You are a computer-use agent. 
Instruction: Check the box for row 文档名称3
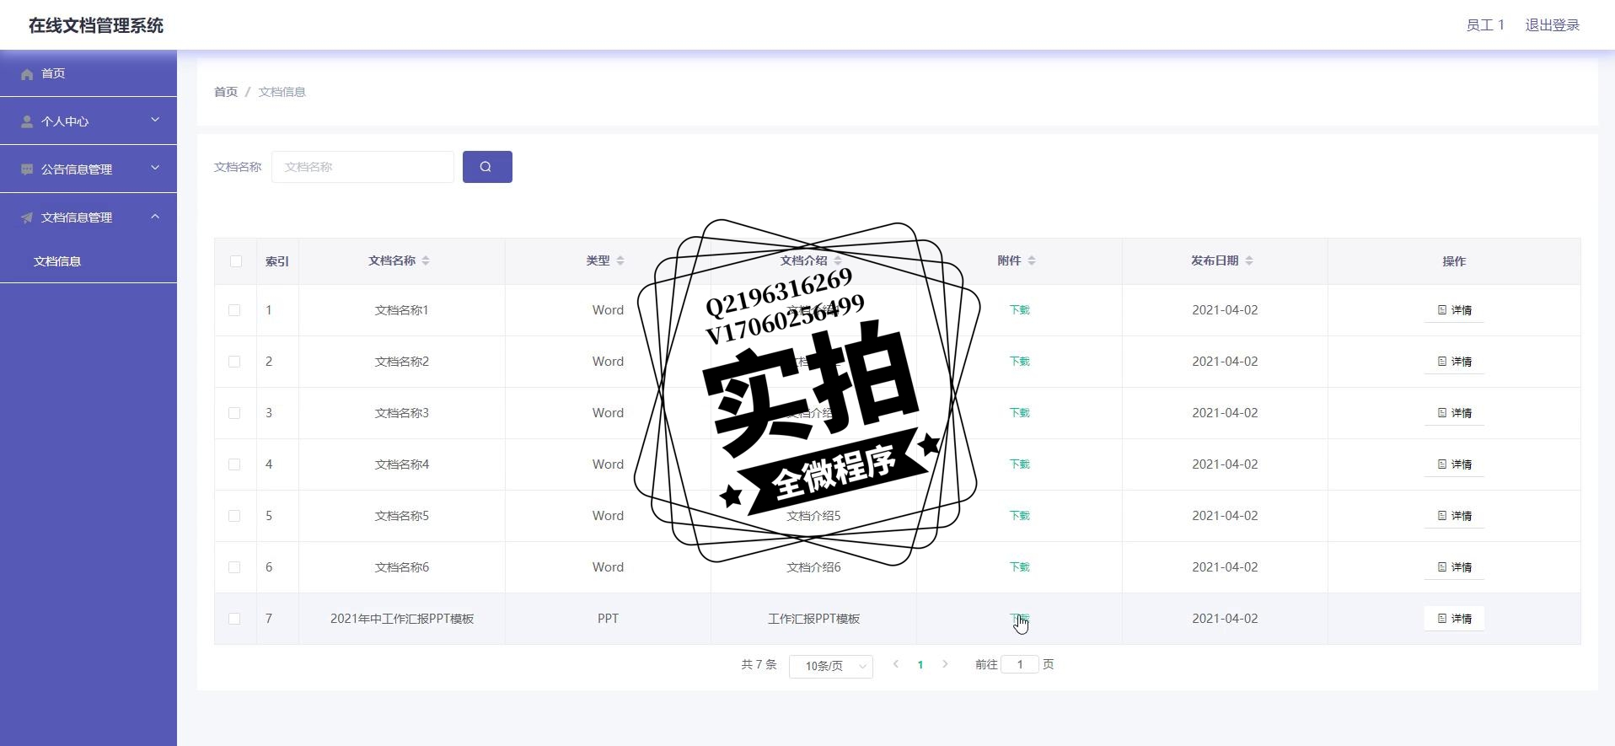coord(234,413)
